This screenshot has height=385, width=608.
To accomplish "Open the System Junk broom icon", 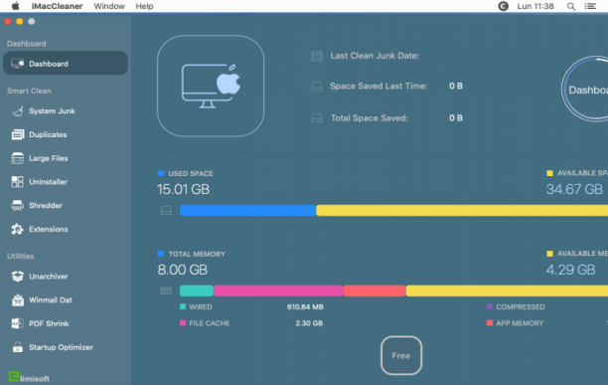I will pos(18,111).
